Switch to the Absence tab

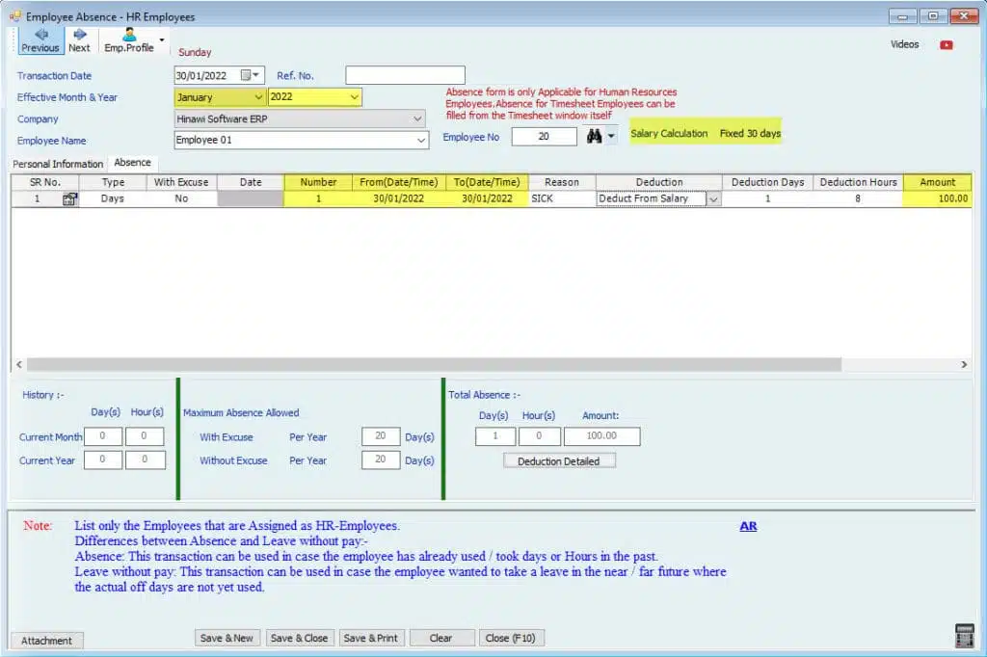click(x=132, y=163)
